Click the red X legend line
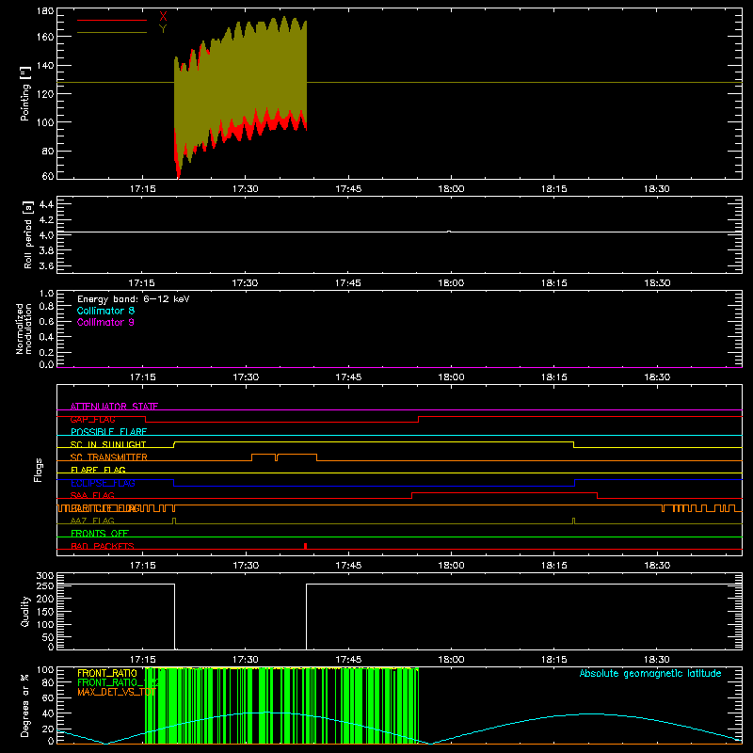Viewport: 753px width, 753px height. coord(112,20)
